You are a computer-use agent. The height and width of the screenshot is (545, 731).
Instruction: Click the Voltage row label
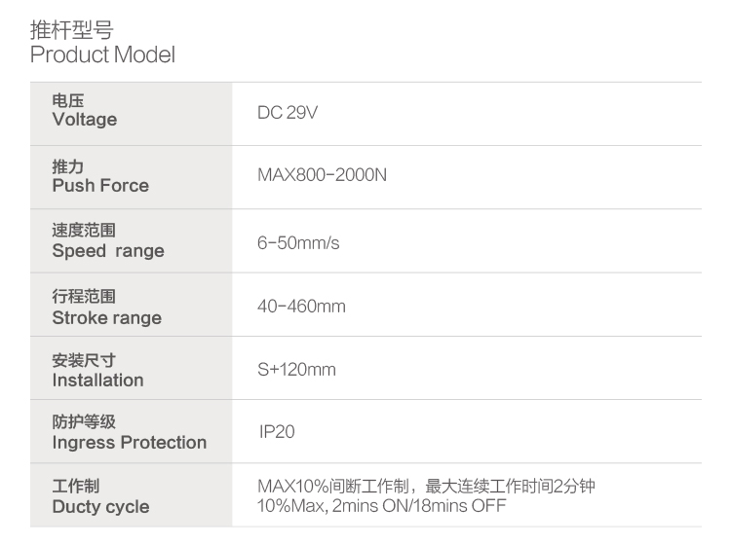click(85, 120)
